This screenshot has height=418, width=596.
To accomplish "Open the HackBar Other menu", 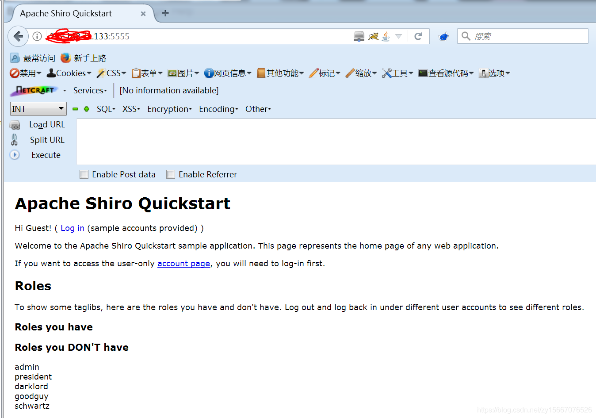I will point(258,109).
